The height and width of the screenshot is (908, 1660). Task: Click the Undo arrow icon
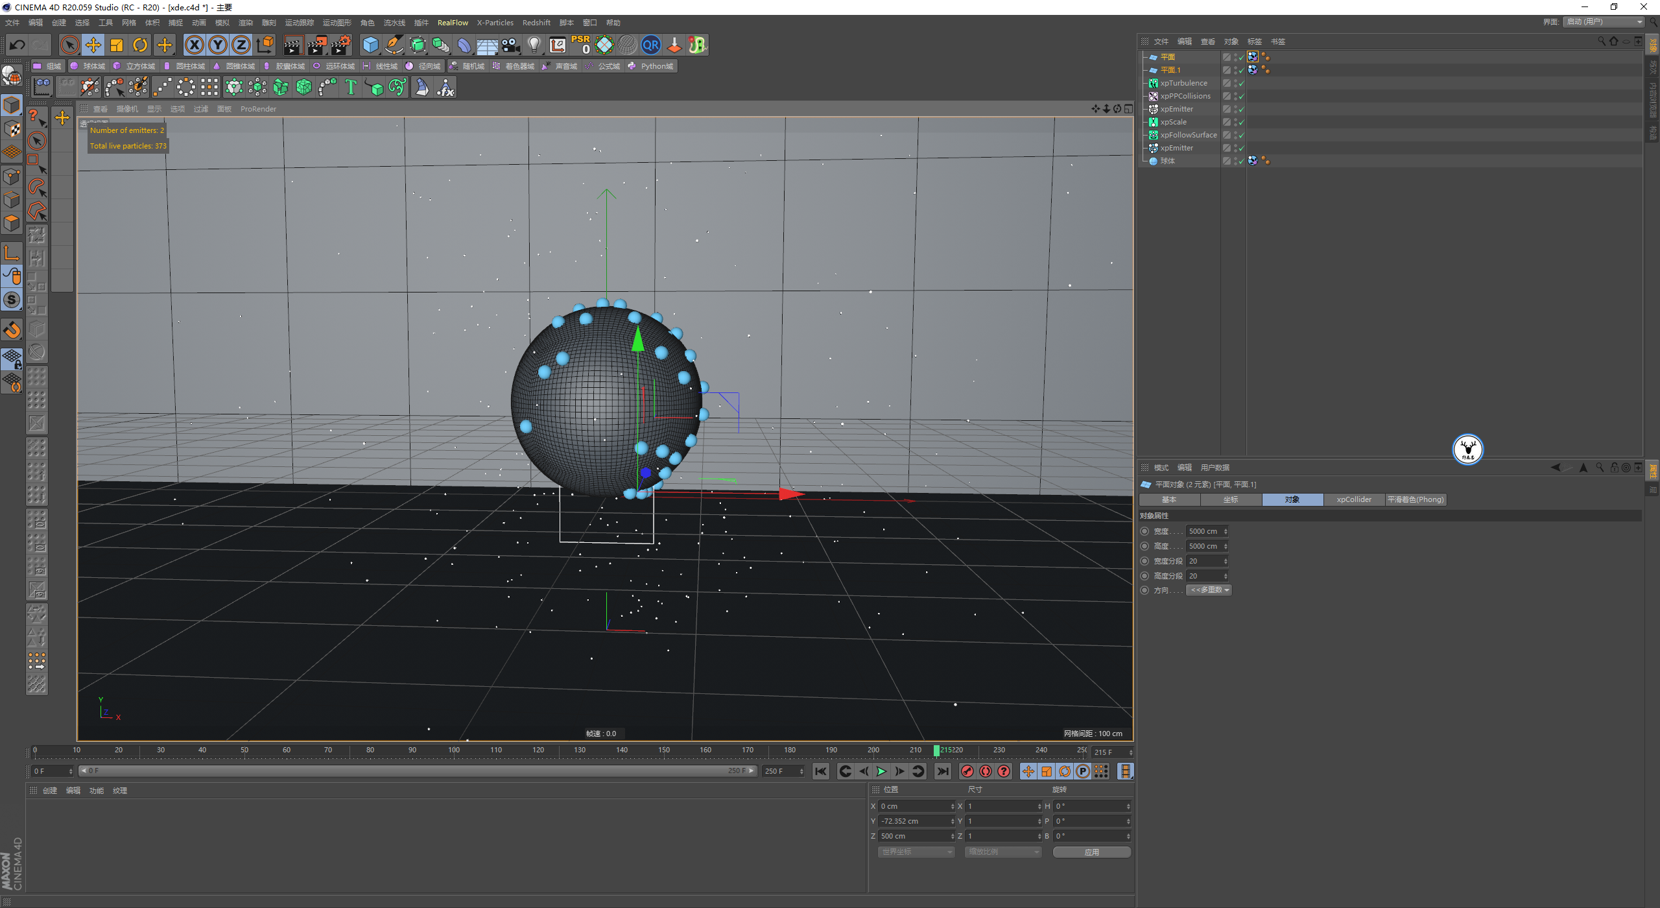tap(18, 45)
